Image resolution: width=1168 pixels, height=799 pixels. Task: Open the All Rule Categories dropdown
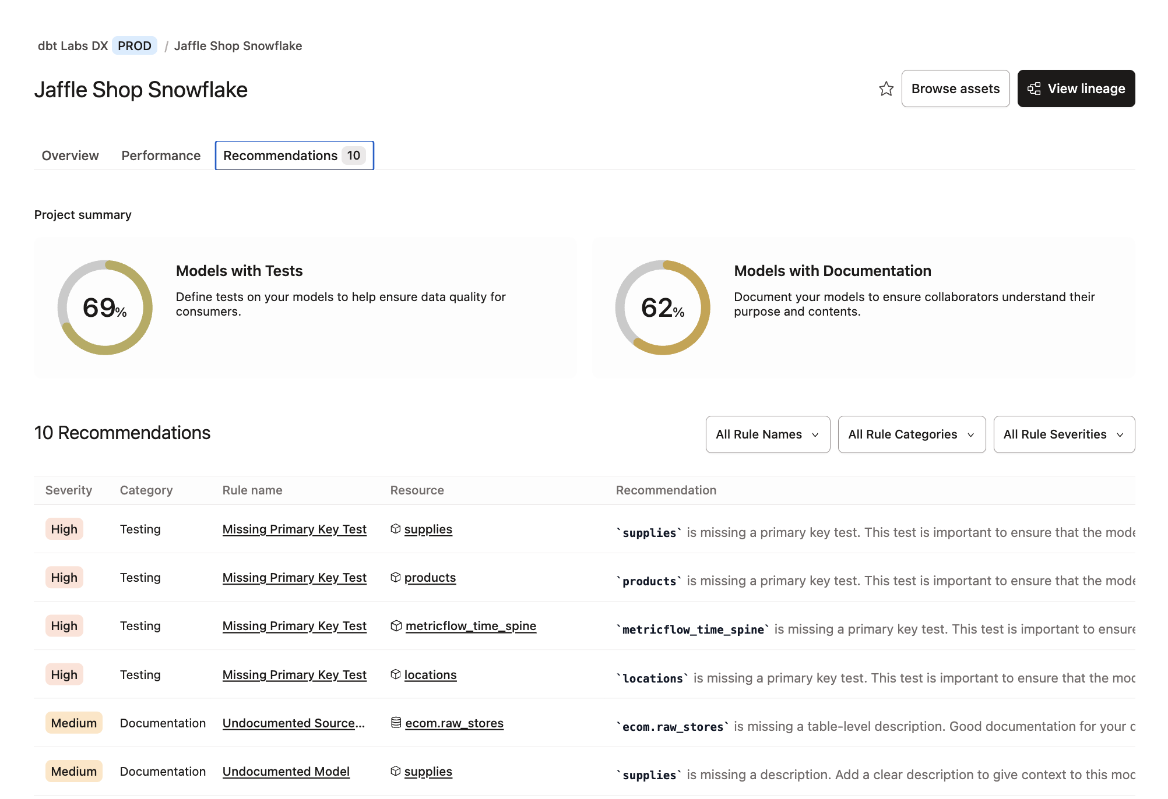(x=912, y=434)
